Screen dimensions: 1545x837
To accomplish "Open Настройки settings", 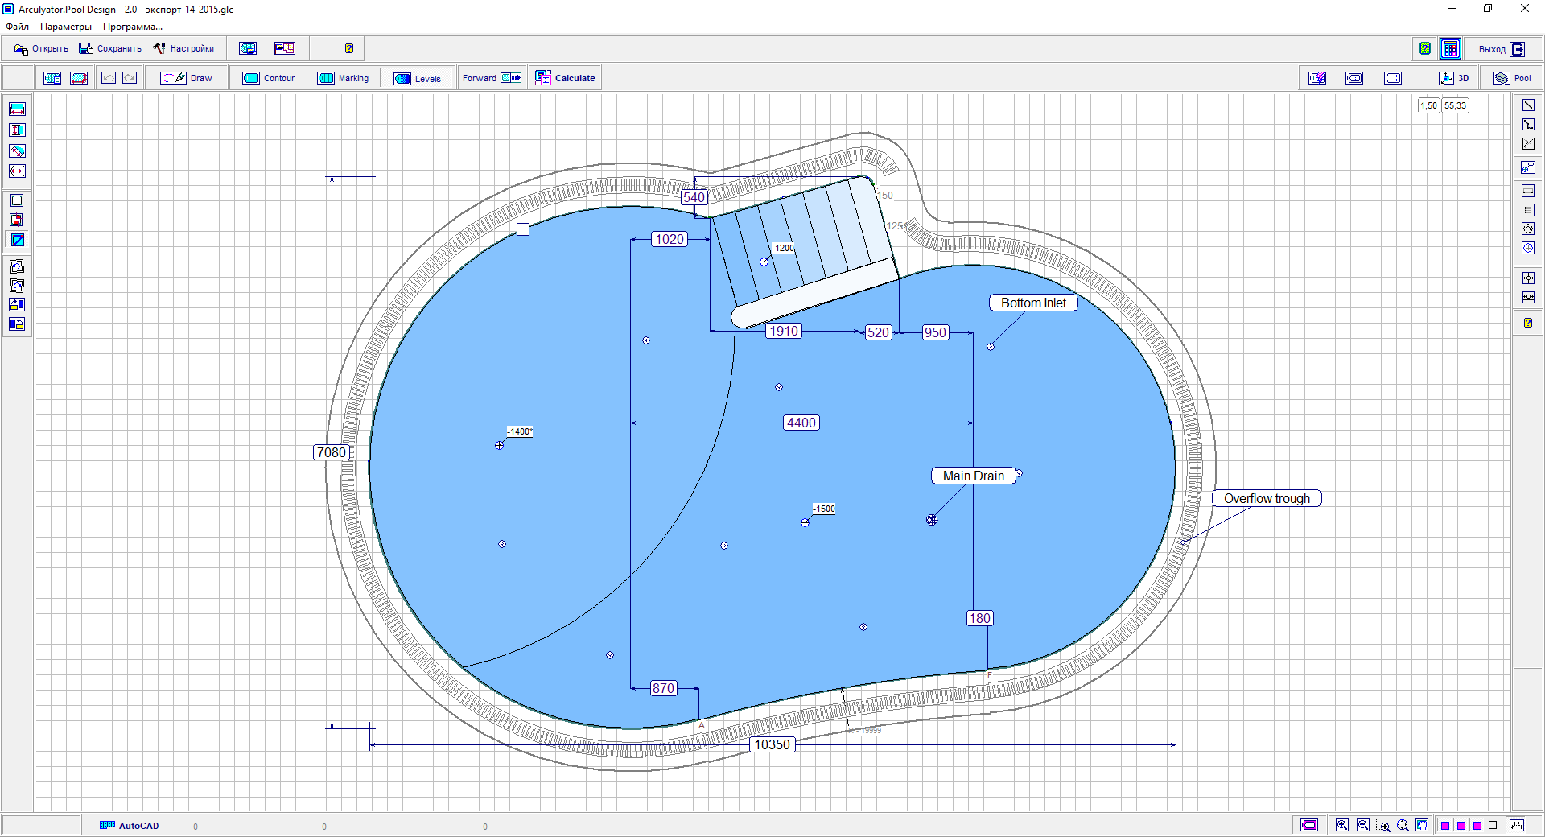I will 183,49.
